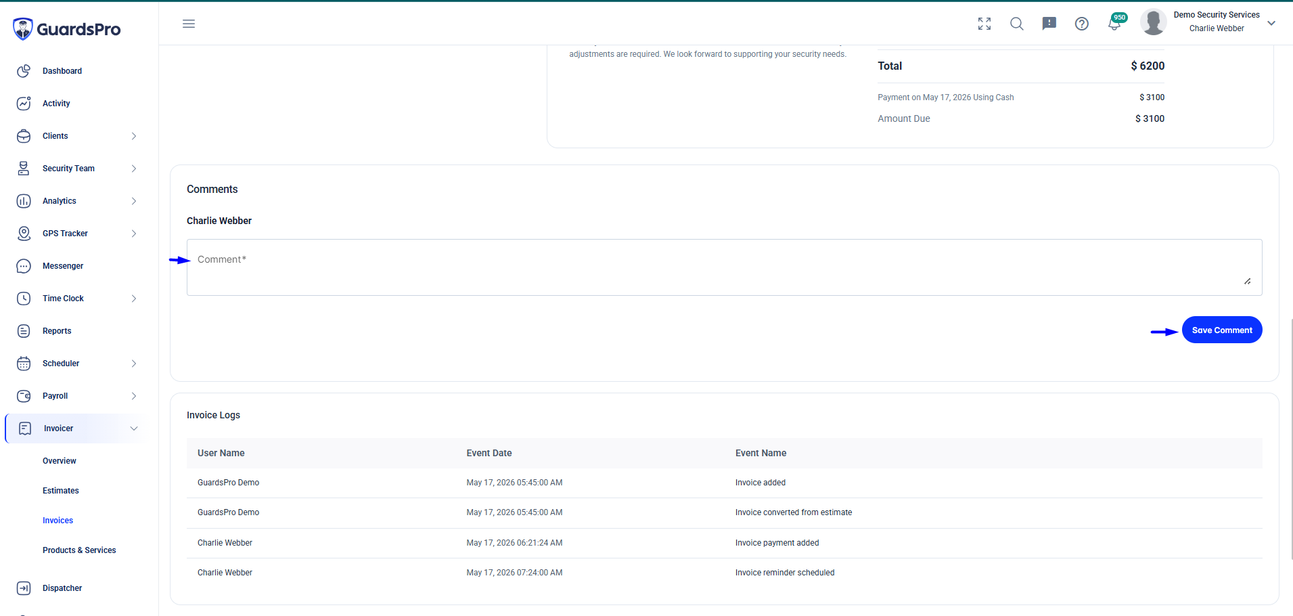This screenshot has width=1293, height=616.
Task: Expand the Analytics submenu chevron
Action: (x=134, y=201)
